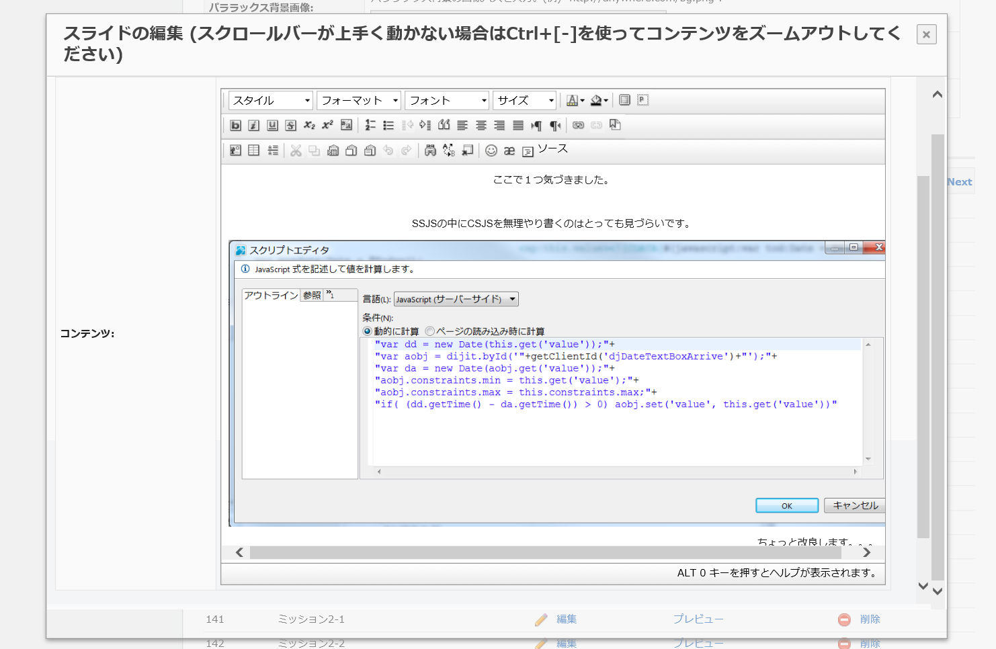
Task: Toggle bold formatting in editor toolbar
Action: click(x=235, y=125)
